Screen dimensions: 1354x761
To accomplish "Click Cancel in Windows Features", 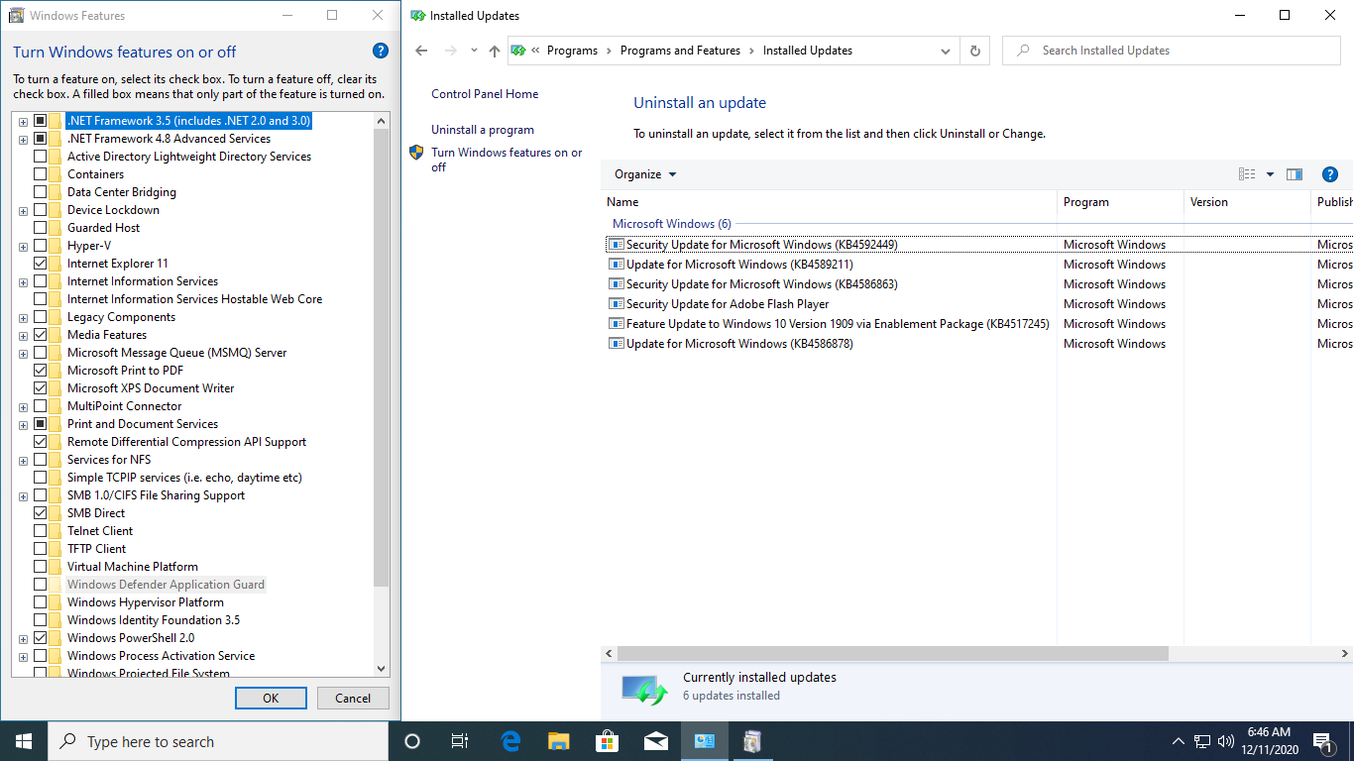I will tap(353, 698).
